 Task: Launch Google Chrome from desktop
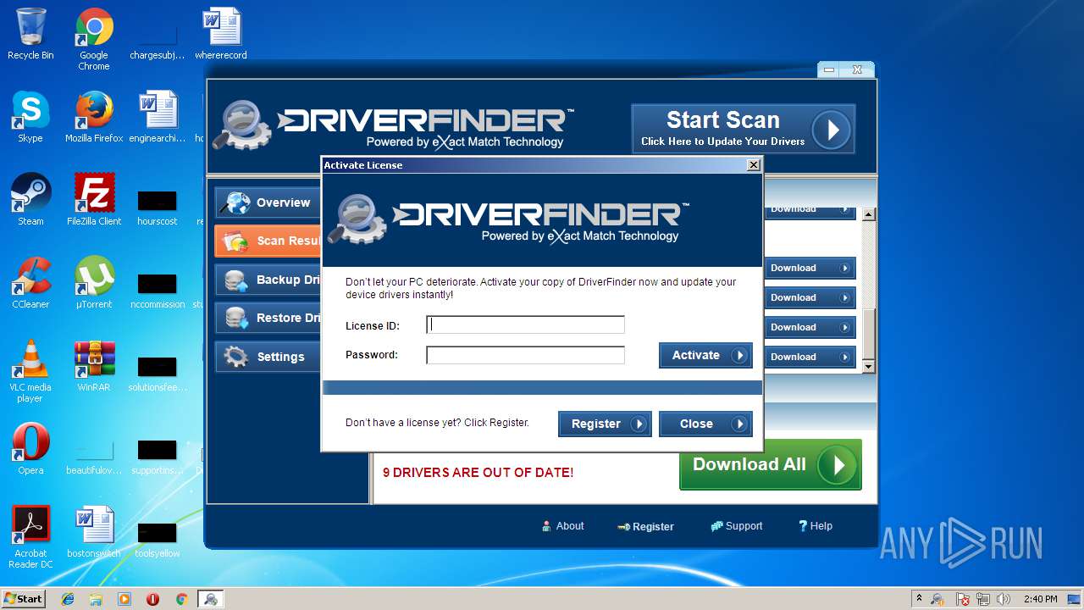[x=94, y=39]
